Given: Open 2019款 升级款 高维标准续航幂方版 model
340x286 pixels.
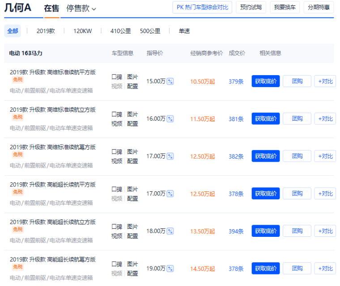Looking at the screenshot, I should coord(53,147).
